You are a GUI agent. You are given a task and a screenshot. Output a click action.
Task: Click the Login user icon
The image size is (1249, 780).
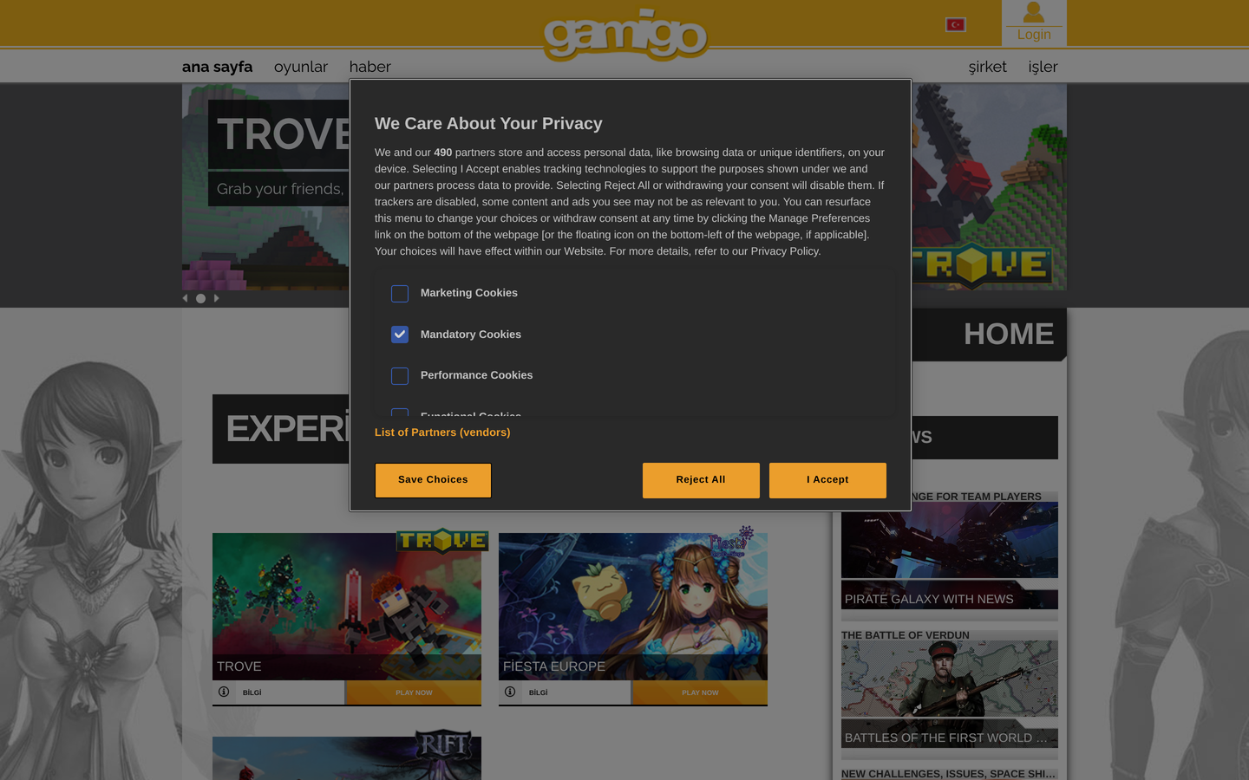point(1033,12)
